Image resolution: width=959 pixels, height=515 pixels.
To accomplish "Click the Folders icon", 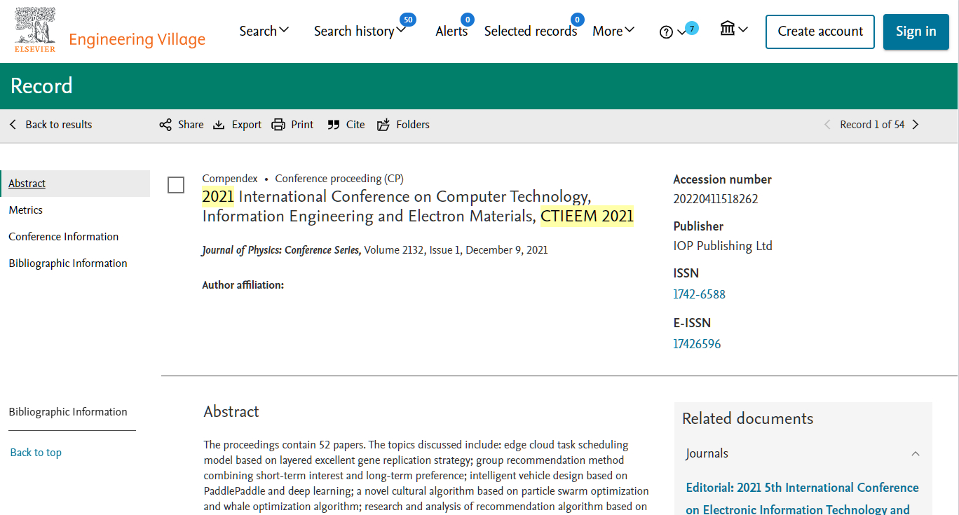I will (x=383, y=125).
